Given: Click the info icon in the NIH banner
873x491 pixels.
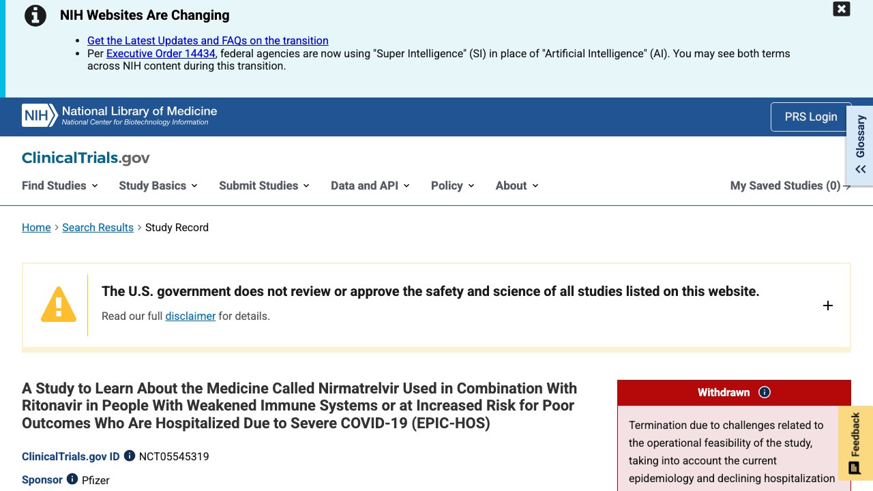Looking at the screenshot, I should pyautogui.click(x=35, y=15).
